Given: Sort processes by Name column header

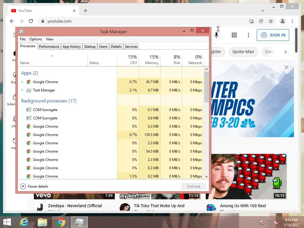Looking at the screenshot, I should pos(53,59).
